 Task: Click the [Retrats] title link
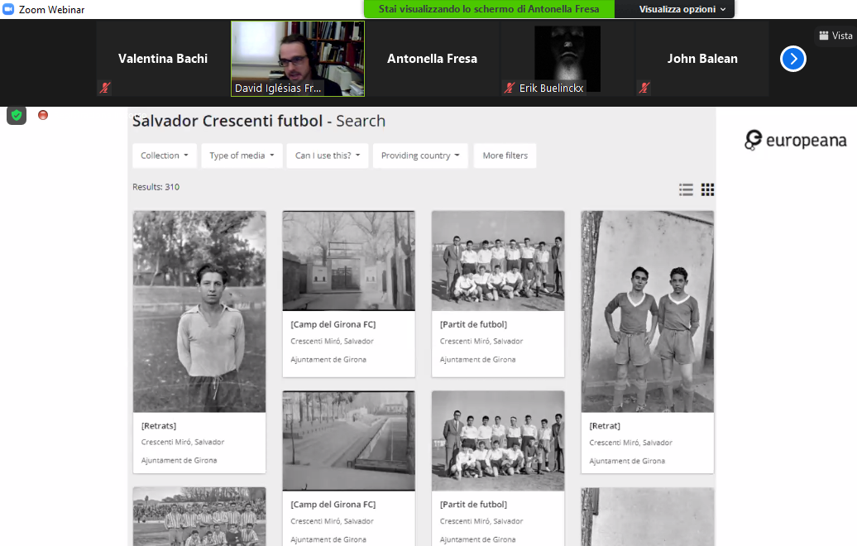click(159, 426)
